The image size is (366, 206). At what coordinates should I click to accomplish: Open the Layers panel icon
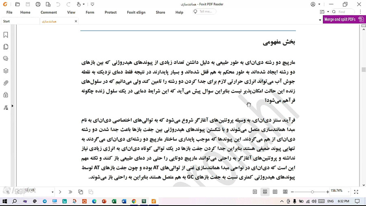coord(6,71)
